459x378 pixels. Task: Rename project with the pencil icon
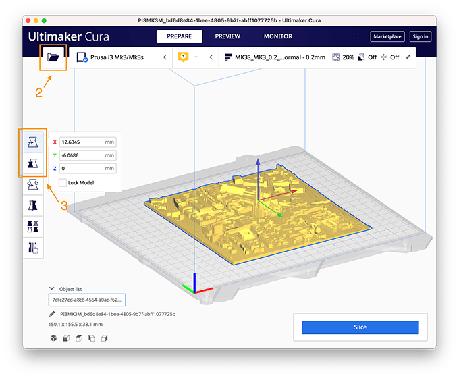pos(52,314)
